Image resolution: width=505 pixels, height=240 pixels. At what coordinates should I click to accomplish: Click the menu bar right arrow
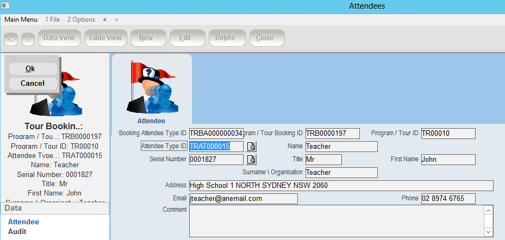pyautogui.click(x=116, y=20)
